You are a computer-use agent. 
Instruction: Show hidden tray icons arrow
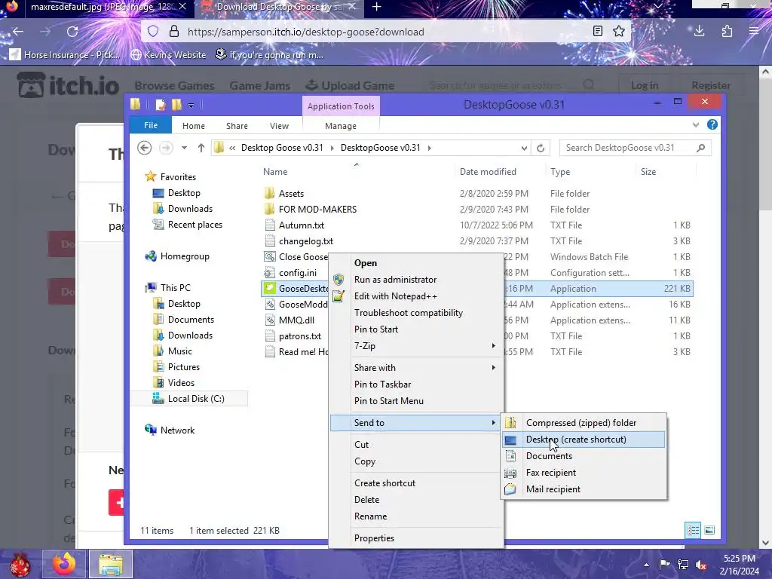pyautogui.click(x=646, y=565)
